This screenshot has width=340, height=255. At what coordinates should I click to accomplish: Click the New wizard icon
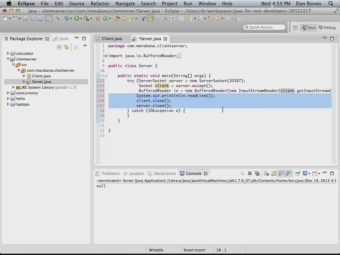5,19
